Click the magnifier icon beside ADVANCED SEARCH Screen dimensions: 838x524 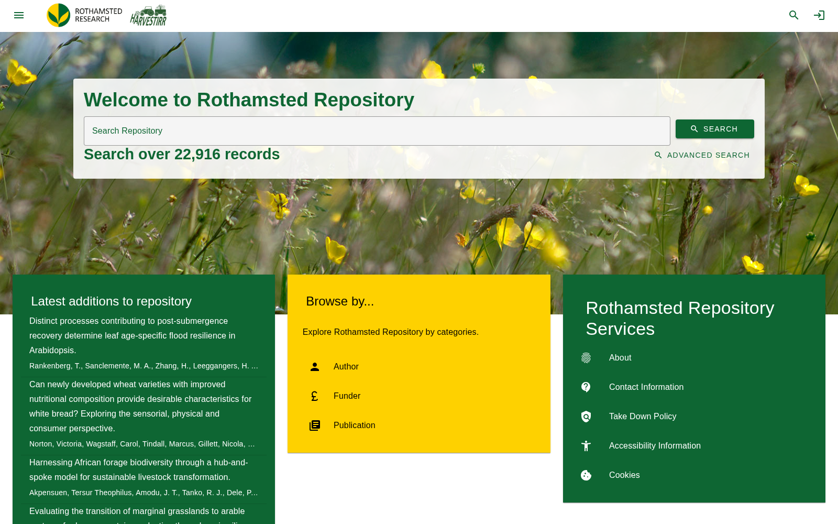point(658,155)
